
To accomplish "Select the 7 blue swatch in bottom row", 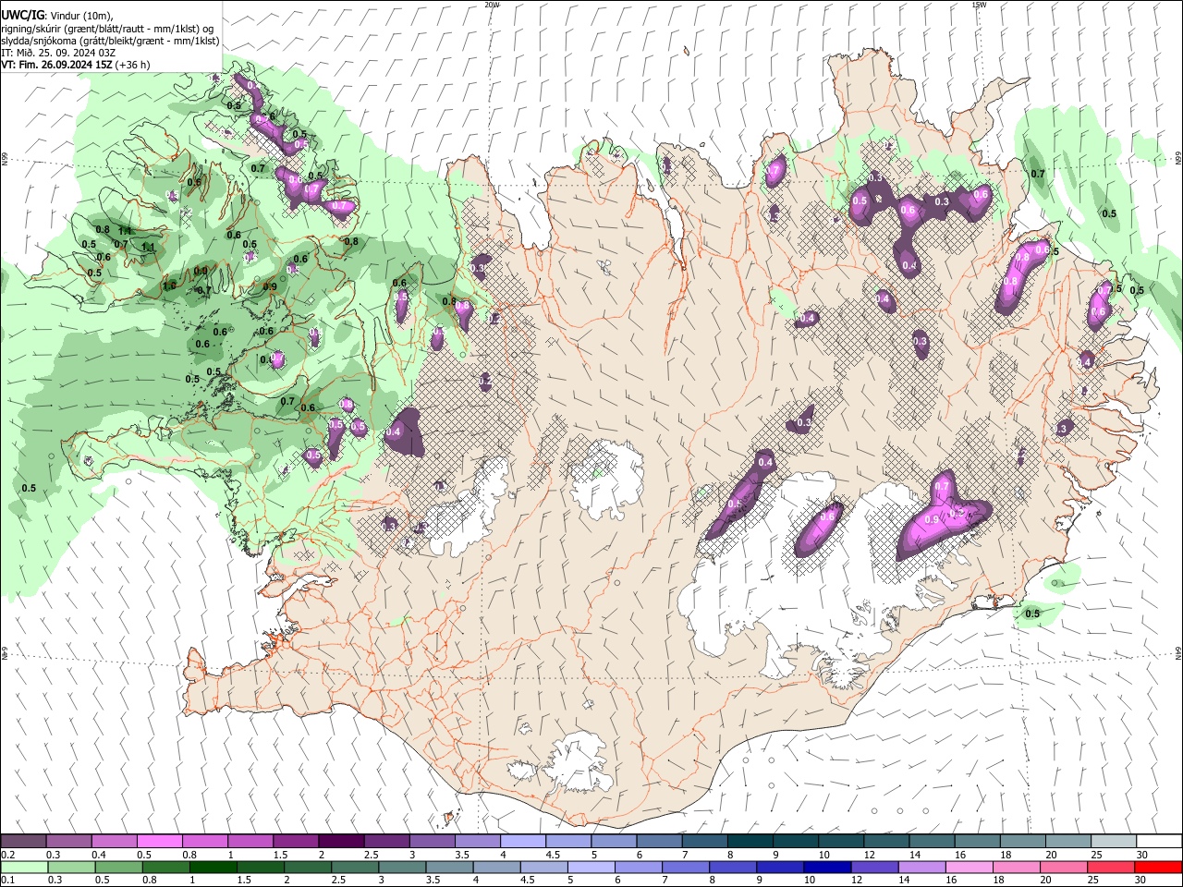I will point(686,868).
